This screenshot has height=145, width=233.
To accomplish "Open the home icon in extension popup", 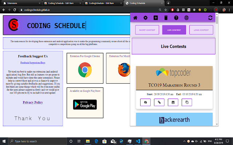I will [135, 18].
